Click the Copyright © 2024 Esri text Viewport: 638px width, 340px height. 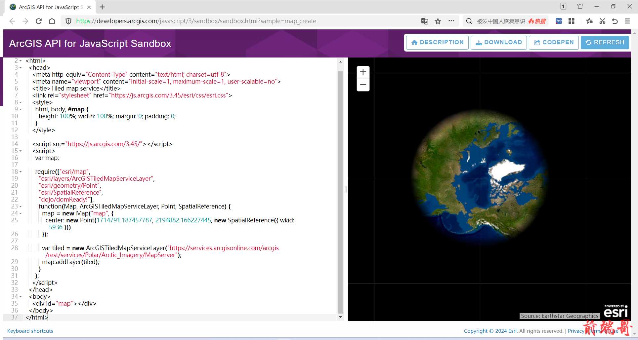[490, 331]
